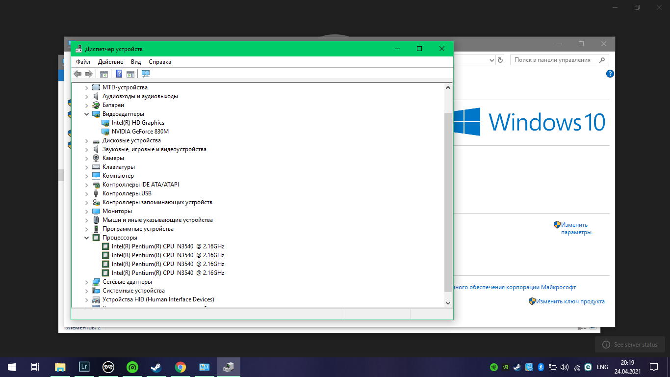Image resolution: width=670 pixels, height=377 pixels.
Task: Open the notification center icon
Action: pyautogui.click(x=654, y=367)
